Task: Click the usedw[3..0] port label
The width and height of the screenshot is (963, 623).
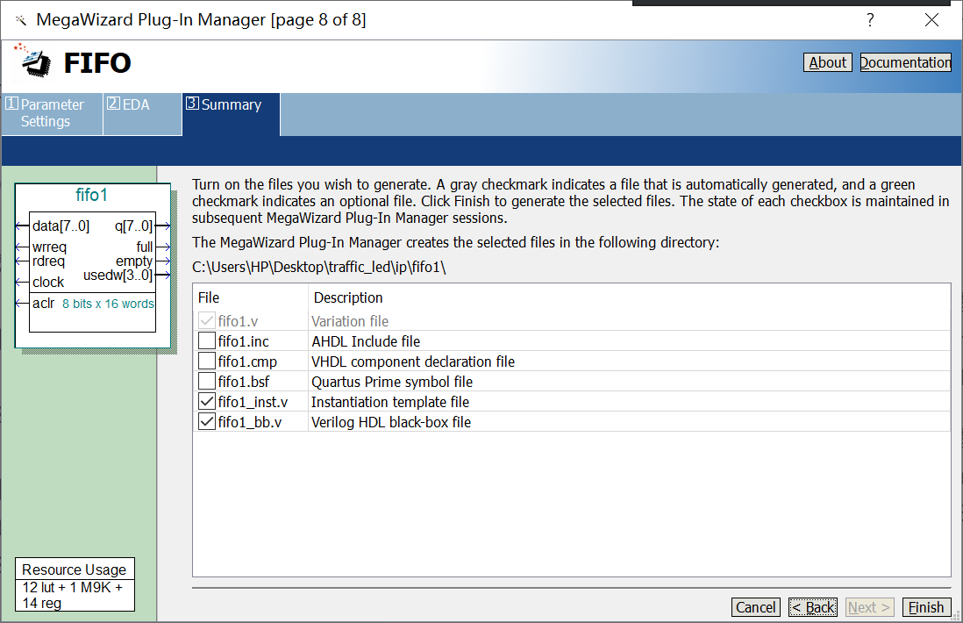Action: (x=118, y=276)
